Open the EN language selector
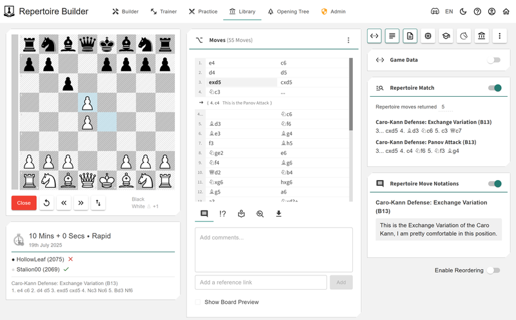The width and height of the screenshot is (516, 320). (449, 12)
